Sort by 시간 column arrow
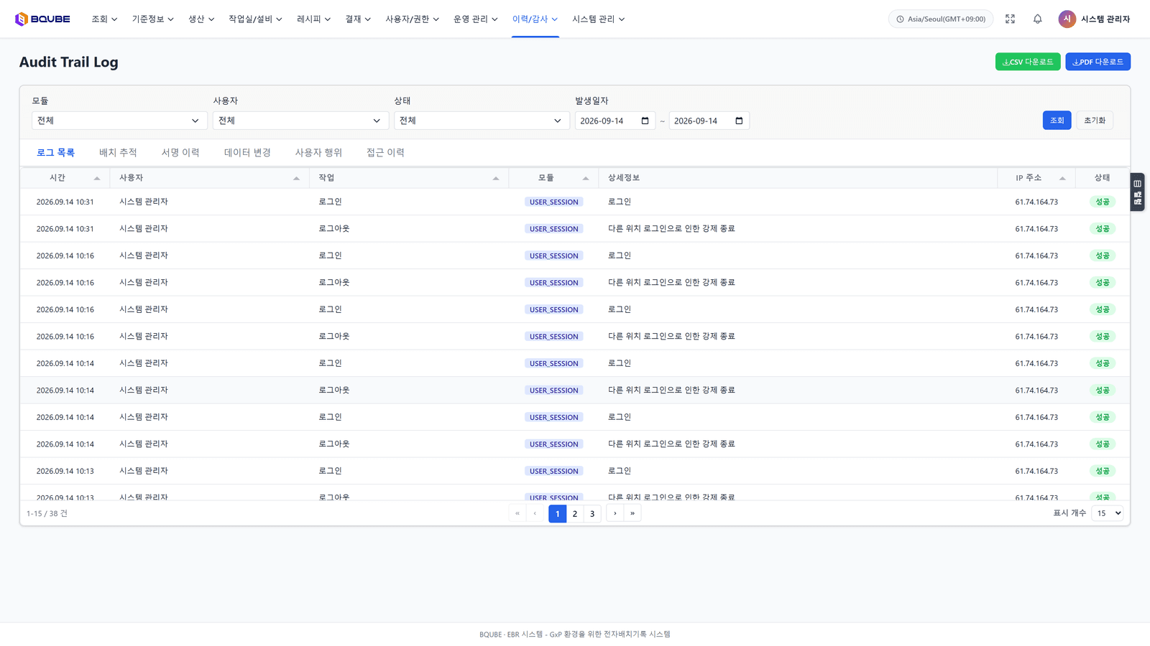The height and width of the screenshot is (646, 1150). click(97, 178)
